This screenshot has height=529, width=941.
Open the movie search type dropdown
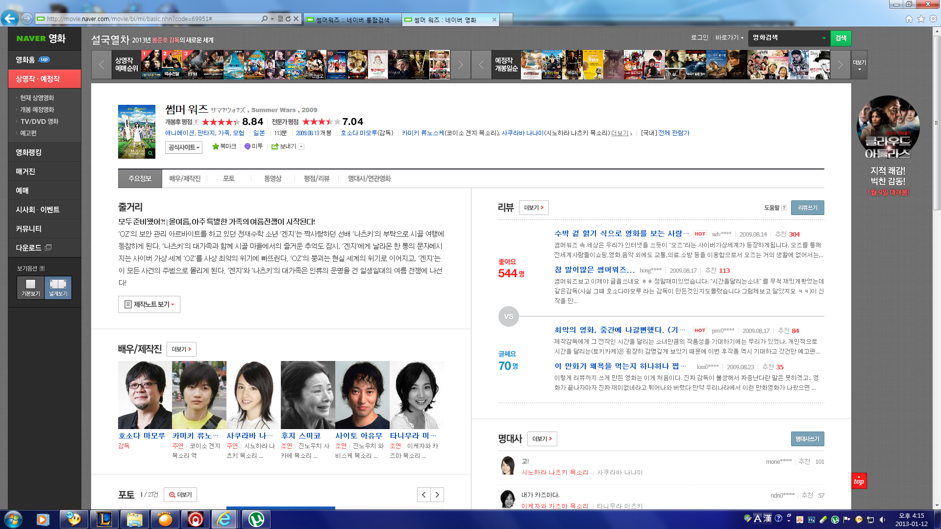824,38
